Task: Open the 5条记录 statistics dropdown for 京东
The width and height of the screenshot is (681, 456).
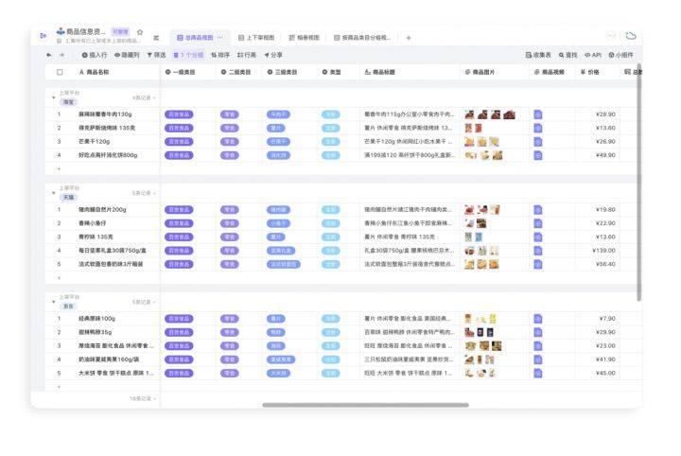Action: [144, 302]
